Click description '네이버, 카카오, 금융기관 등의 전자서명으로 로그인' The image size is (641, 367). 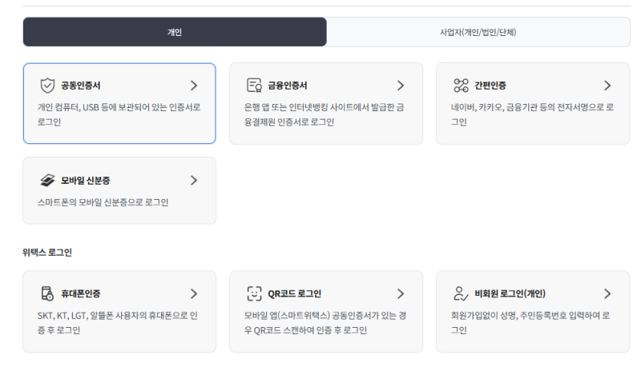click(x=532, y=114)
